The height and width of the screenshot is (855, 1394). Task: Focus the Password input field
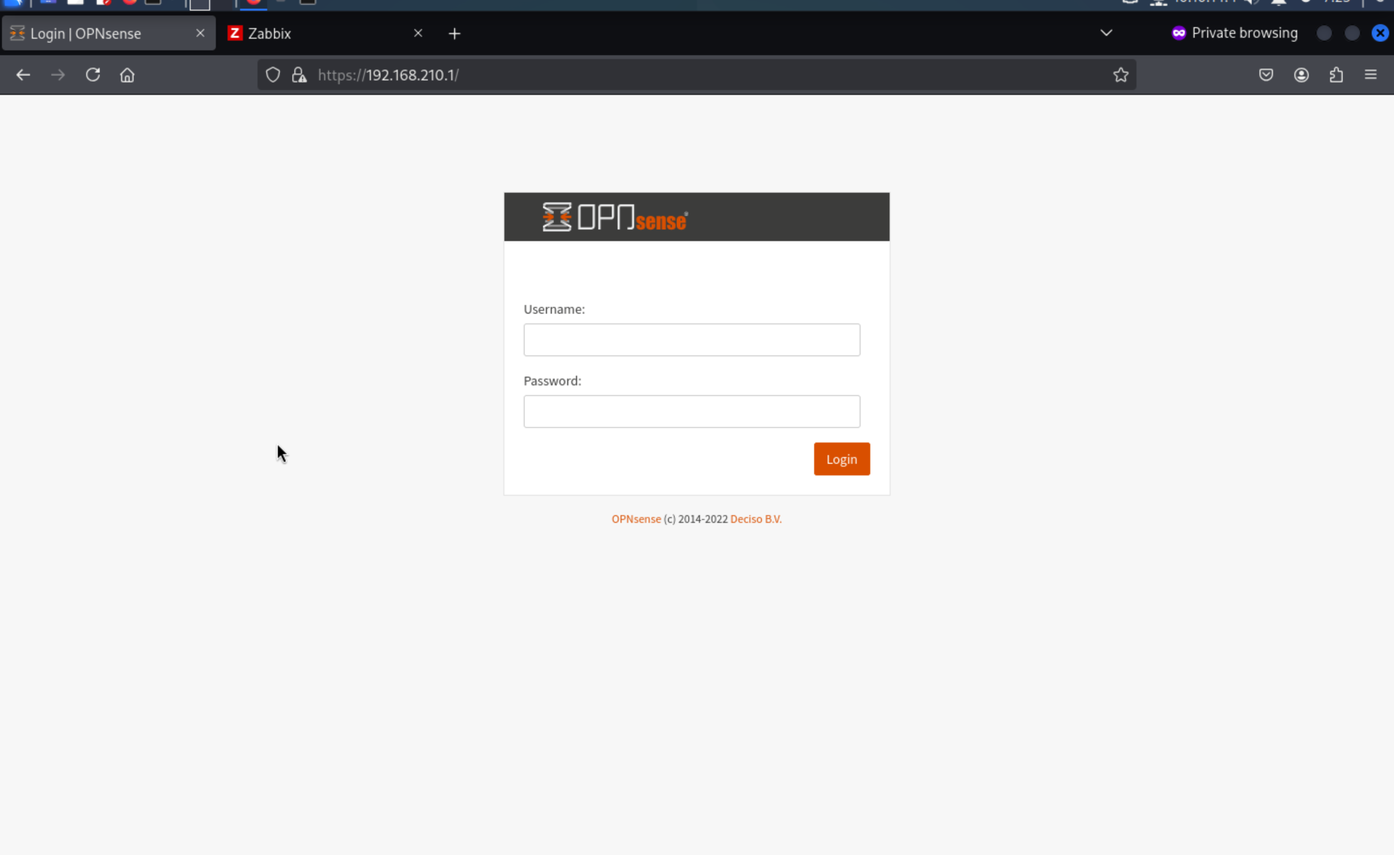click(x=691, y=412)
